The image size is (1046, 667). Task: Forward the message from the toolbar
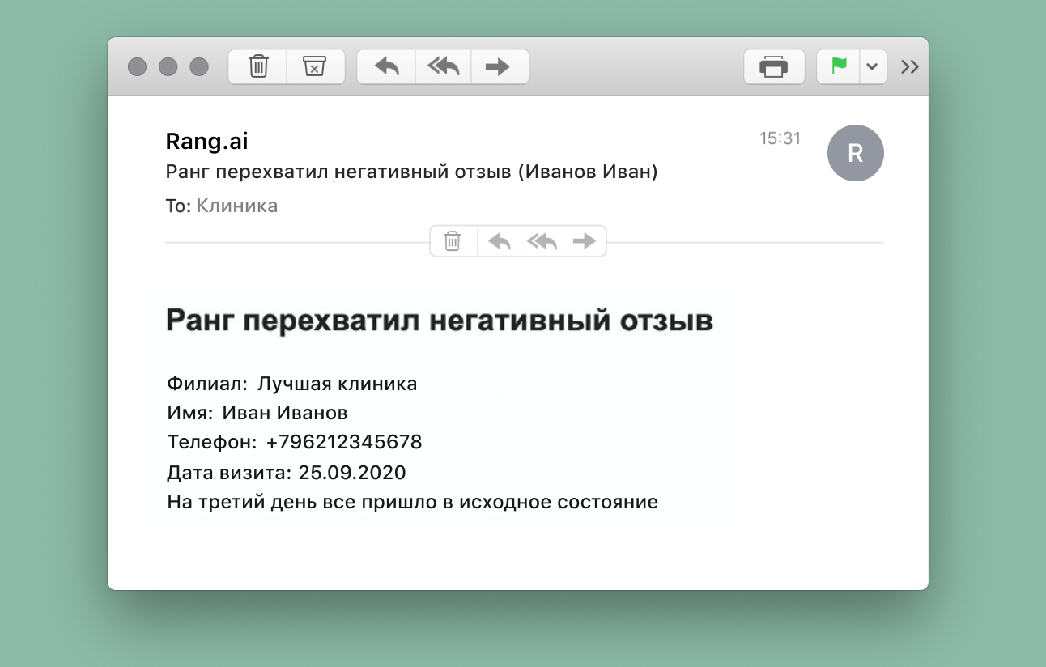click(498, 66)
